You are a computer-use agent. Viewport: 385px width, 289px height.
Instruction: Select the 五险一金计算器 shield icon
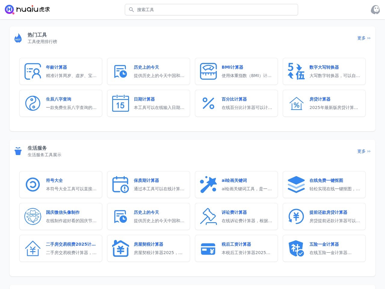[x=296, y=248]
